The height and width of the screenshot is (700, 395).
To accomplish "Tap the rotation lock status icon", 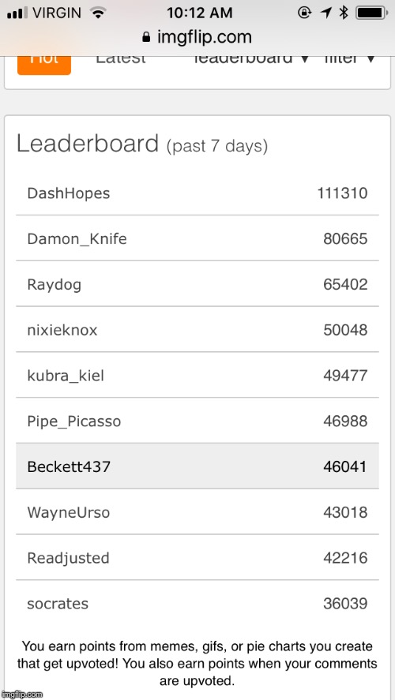I will pos(305,13).
